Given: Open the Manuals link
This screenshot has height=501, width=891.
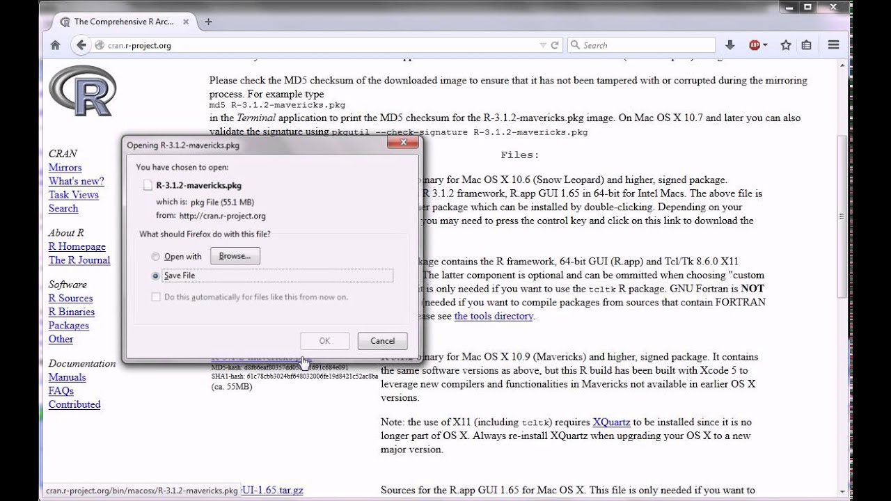Looking at the screenshot, I should pyautogui.click(x=67, y=377).
